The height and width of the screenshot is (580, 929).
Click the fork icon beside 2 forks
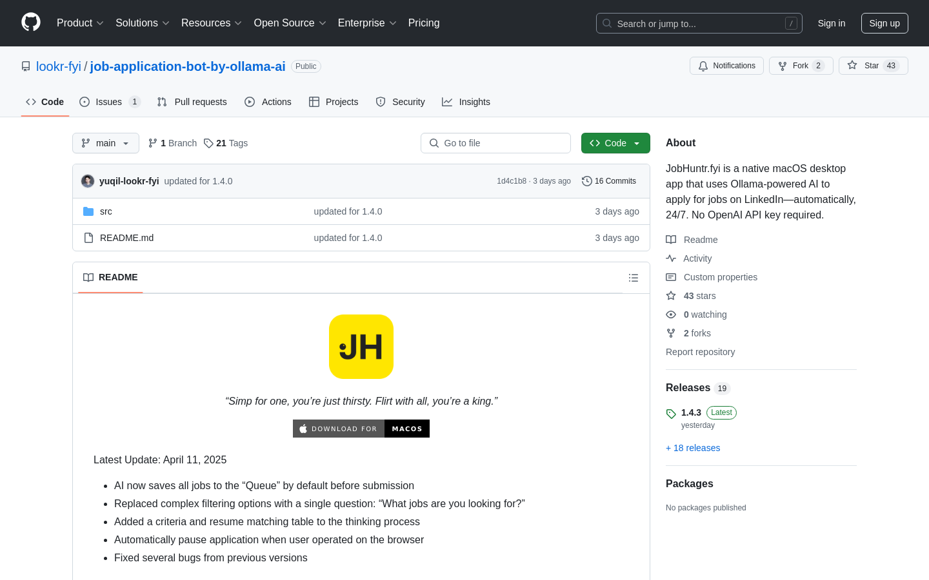point(671,333)
